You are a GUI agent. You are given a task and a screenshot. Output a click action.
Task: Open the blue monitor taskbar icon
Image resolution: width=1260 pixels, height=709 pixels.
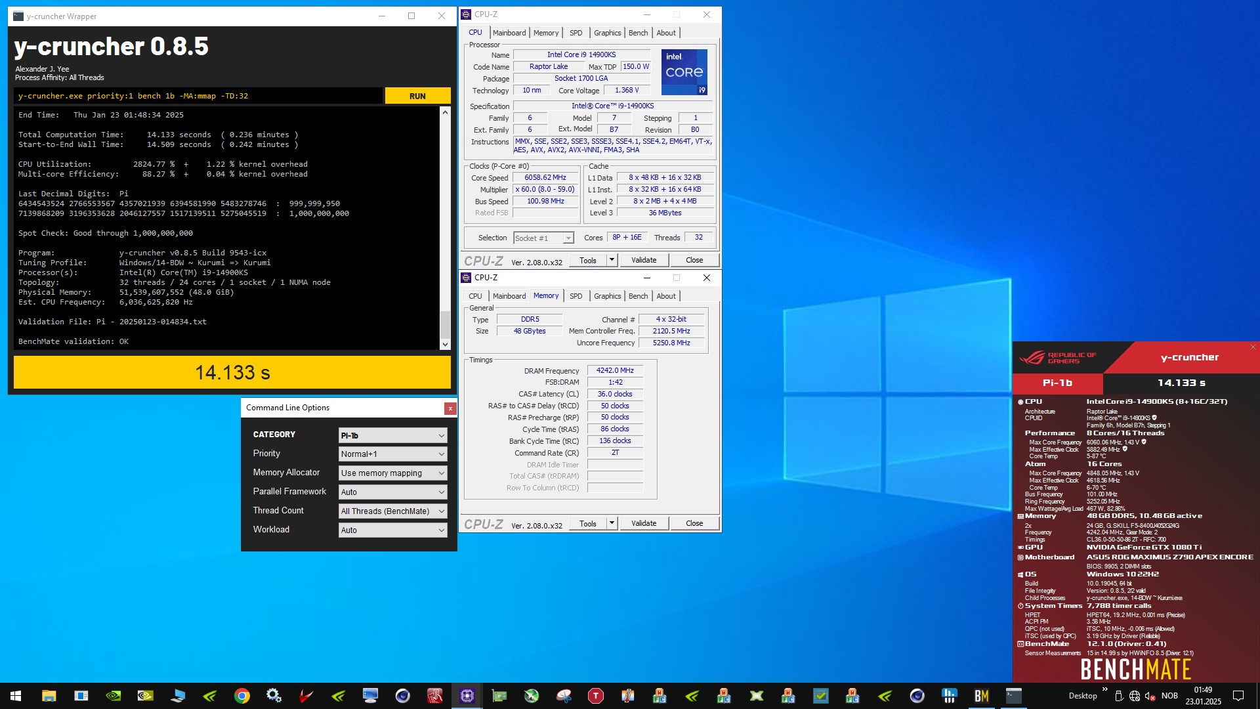(371, 696)
